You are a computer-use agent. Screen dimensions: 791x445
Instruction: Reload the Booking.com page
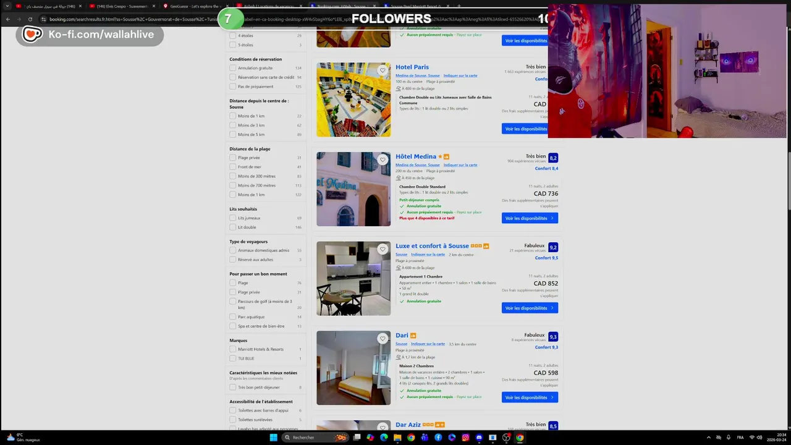pyautogui.click(x=30, y=19)
